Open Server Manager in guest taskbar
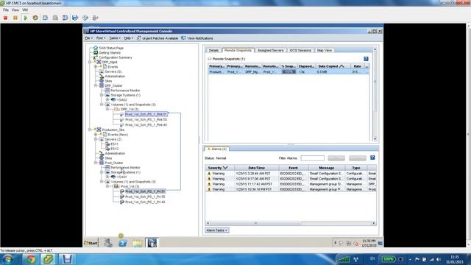The width and height of the screenshot is (471, 265). [108, 243]
